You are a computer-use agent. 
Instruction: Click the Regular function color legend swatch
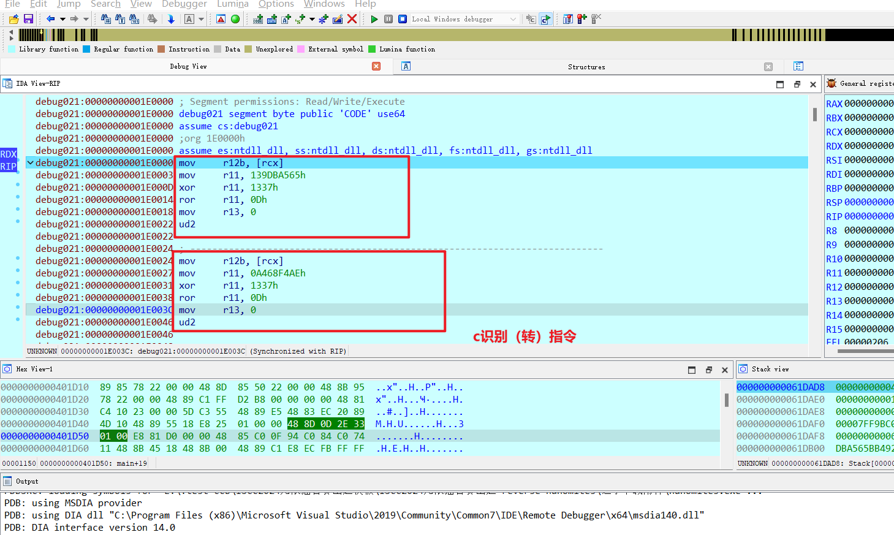(x=86, y=49)
